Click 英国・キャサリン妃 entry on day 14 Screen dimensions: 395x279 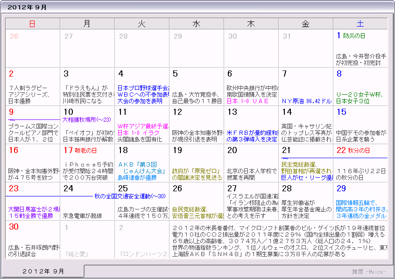click(307, 133)
